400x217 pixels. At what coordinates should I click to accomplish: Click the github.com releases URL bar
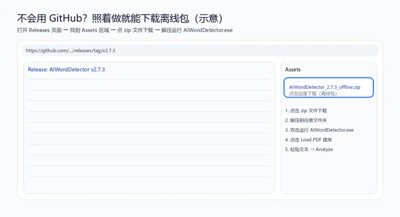click(x=200, y=50)
